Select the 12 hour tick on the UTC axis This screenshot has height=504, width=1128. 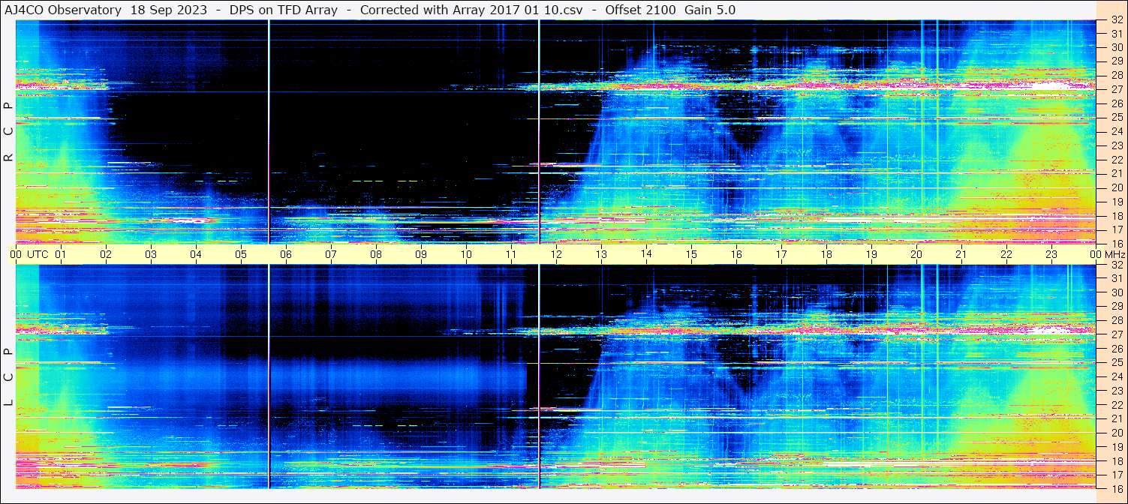click(x=556, y=254)
